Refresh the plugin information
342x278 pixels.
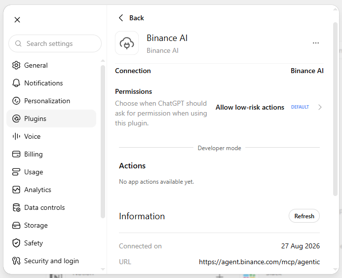click(304, 216)
